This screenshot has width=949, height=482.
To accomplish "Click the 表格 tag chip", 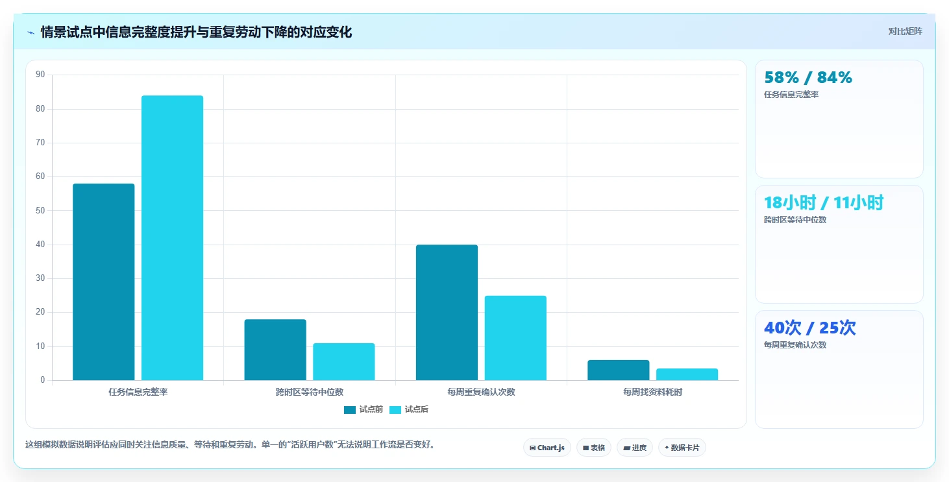I will point(593,448).
